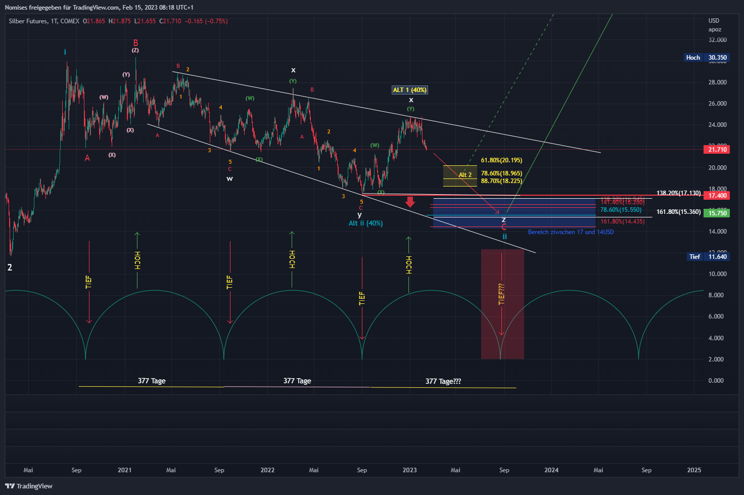Click the low value L21.655
The height and width of the screenshot is (495, 744).
(145, 21)
